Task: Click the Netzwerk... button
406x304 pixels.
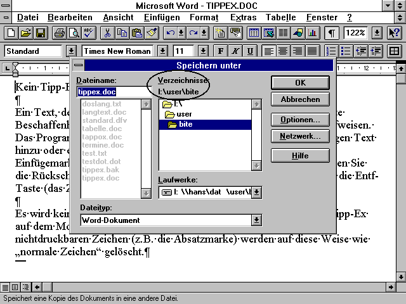Action: pos(300,136)
